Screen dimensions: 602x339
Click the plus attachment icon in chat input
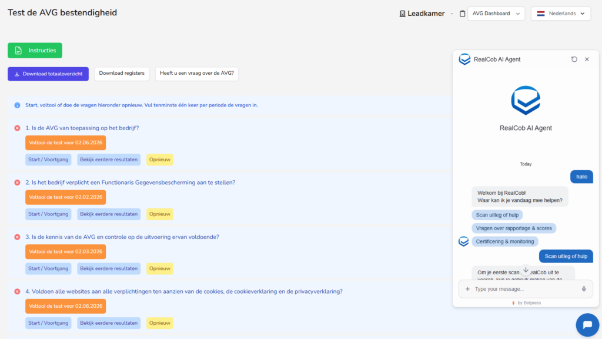tap(468, 289)
